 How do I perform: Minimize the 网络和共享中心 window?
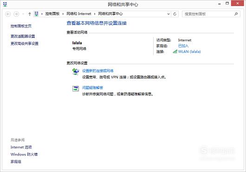pyautogui.click(x=220, y=4)
